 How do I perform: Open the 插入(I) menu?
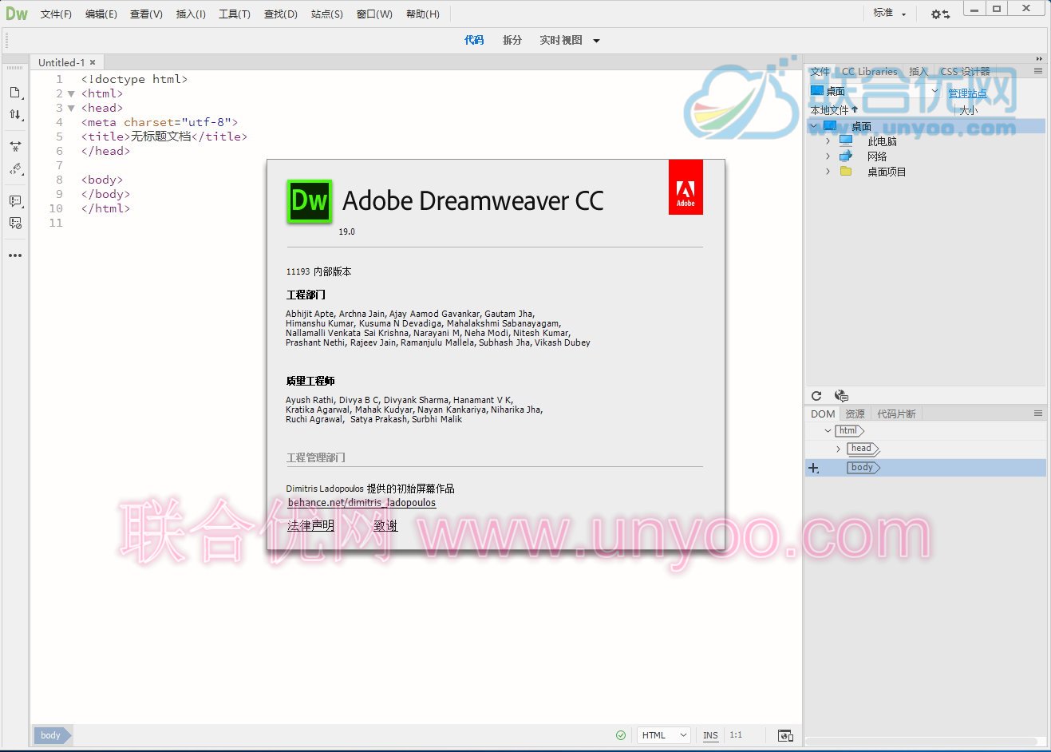[191, 14]
